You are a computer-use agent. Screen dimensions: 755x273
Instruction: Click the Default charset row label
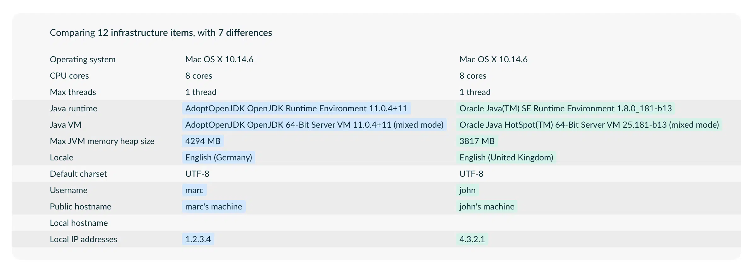78,174
